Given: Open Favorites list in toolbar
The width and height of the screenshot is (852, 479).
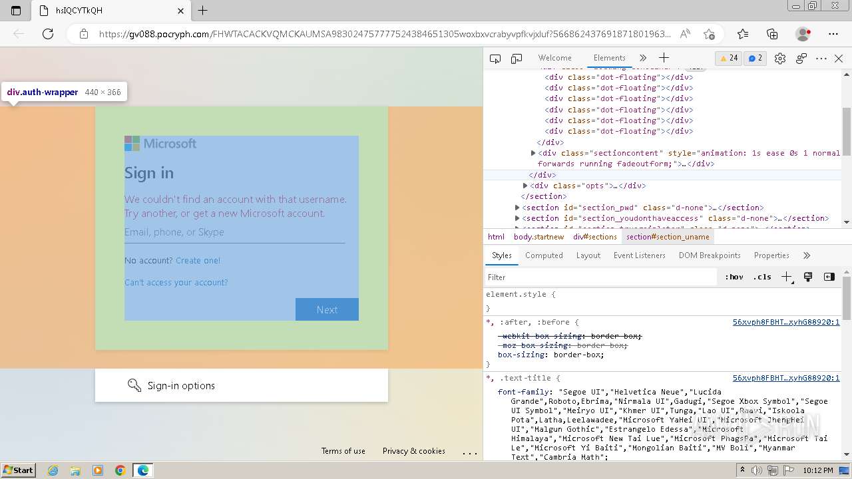Looking at the screenshot, I should pos(743,34).
